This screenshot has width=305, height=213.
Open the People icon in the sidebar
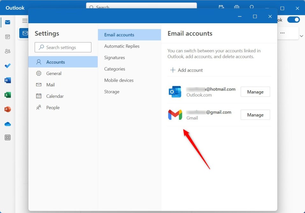(7, 51)
